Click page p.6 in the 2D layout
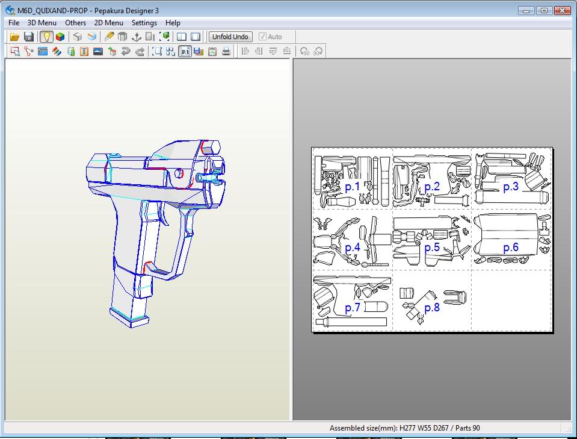577x439 pixels. tap(511, 240)
